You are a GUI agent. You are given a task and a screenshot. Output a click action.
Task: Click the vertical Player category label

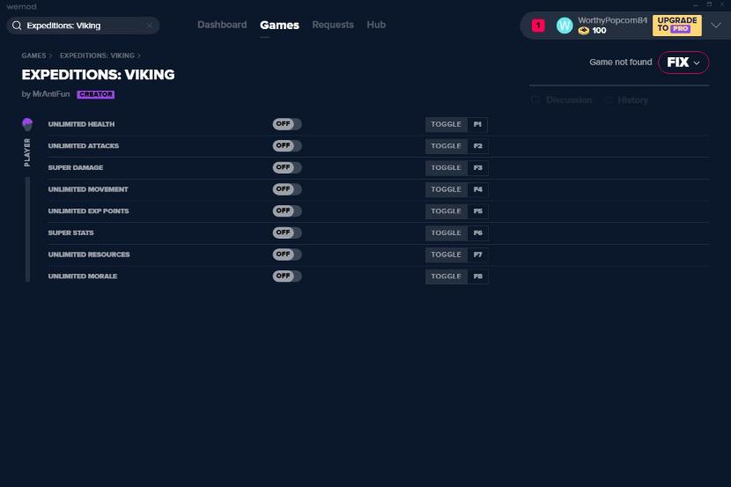(27, 152)
